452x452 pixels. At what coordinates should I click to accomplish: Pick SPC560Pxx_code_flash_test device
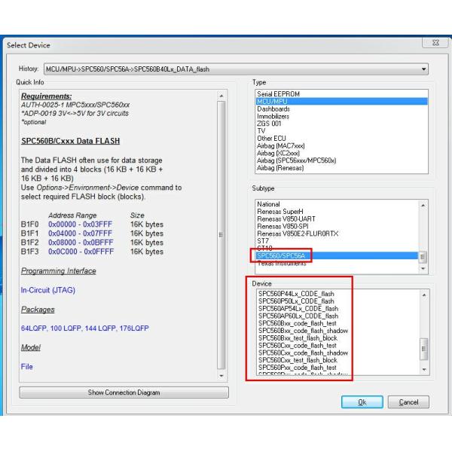point(338,368)
